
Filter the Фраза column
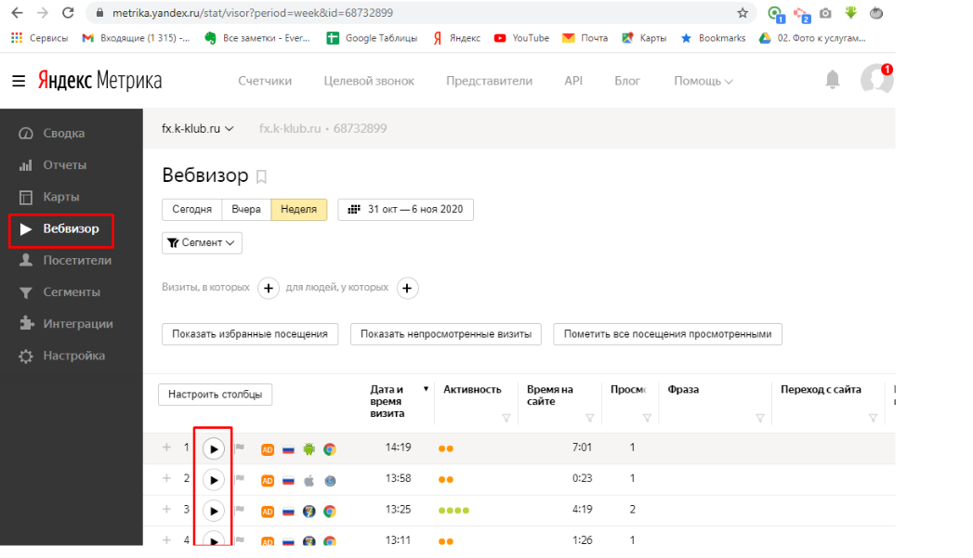click(x=760, y=419)
